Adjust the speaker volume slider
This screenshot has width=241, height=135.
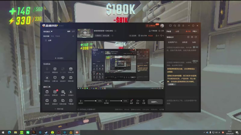(116, 101)
